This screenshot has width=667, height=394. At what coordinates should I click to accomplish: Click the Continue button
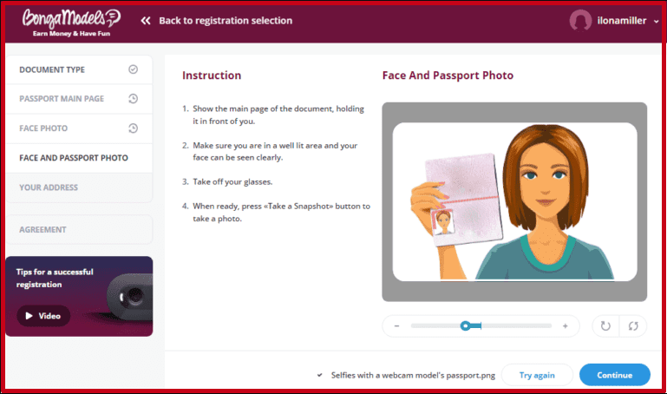click(x=615, y=375)
